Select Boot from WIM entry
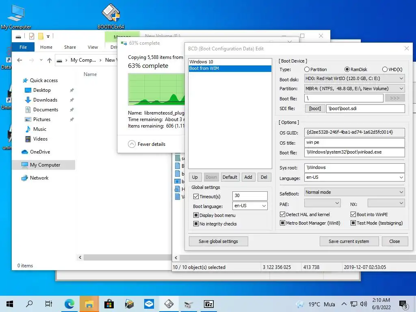Viewport: 416px width, 312px height. click(x=230, y=68)
